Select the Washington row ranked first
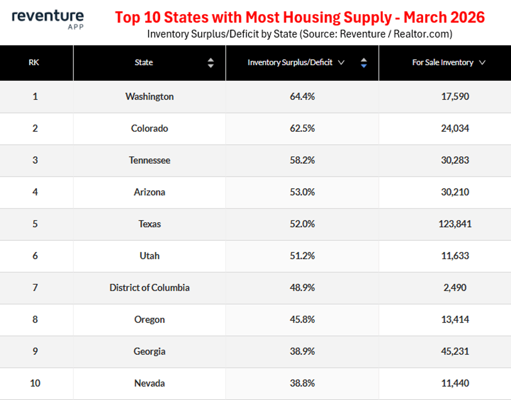This screenshot has height=400, width=511. (x=149, y=97)
